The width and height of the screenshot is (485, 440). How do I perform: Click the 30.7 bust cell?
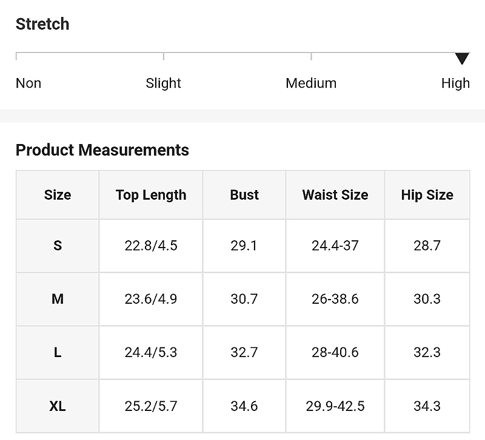coord(244,299)
